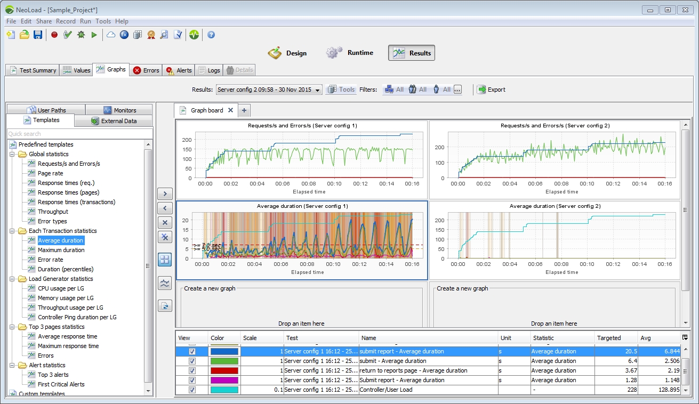This screenshot has height=404, width=699.
Task: Collapse Each Transaction statistics folder
Action: pyautogui.click(x=12, y=231)
